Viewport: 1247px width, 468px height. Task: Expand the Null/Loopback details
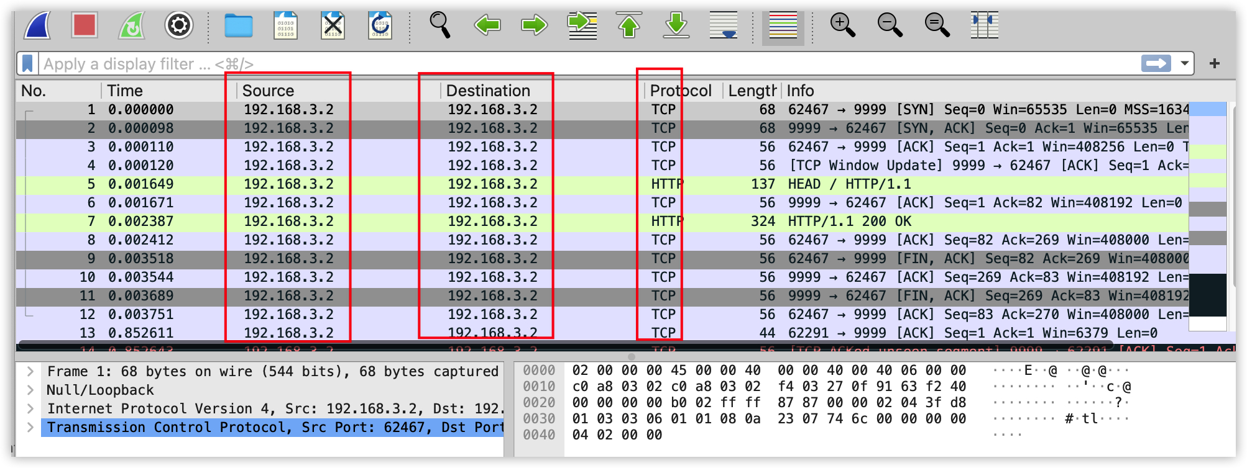pos(30,390)
